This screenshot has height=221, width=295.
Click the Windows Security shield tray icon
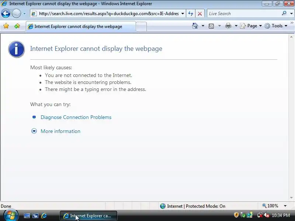click(236, 215)
